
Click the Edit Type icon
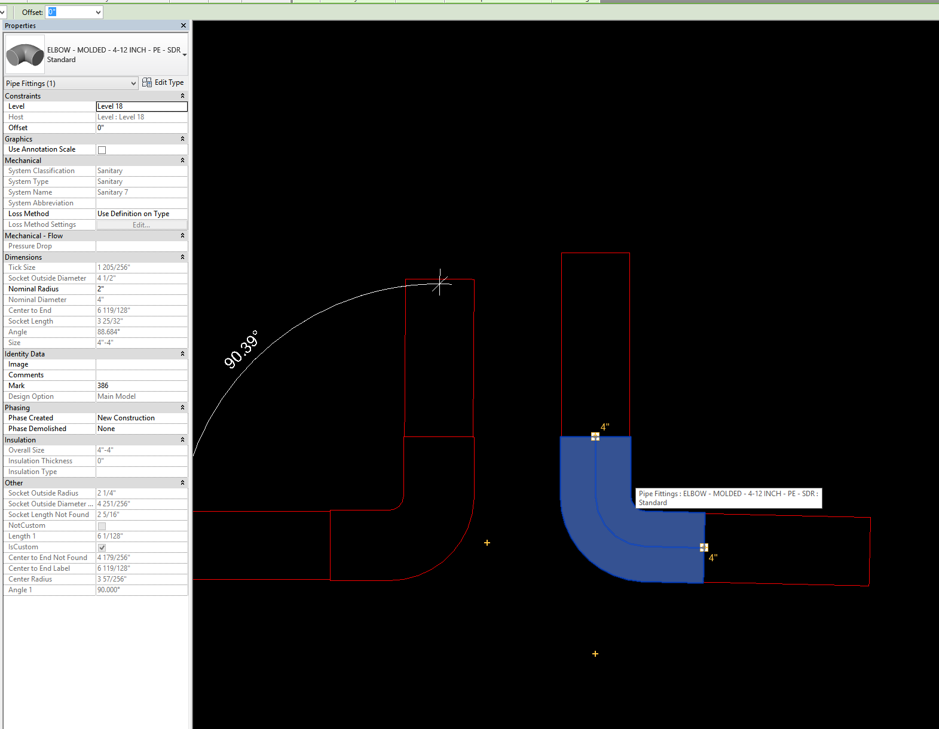tap(147, 82)
